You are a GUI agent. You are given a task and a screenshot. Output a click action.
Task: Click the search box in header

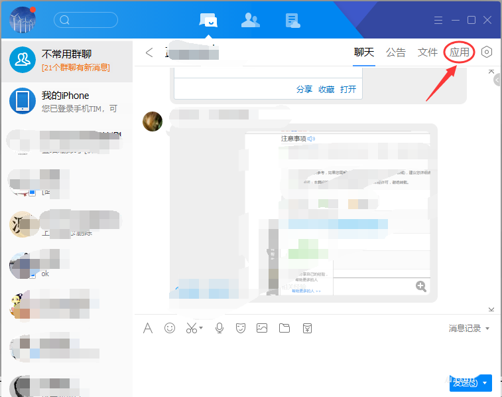pos(86,20)
